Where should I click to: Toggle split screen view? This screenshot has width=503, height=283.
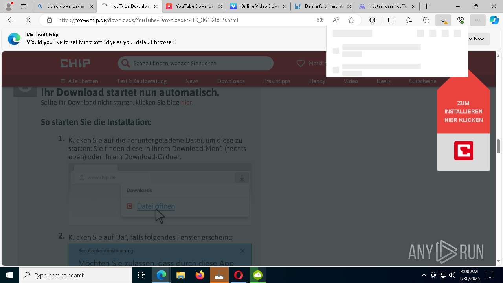point(391,20)
